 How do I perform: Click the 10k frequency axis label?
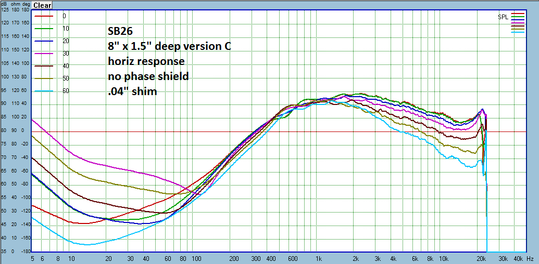[444, 258]
